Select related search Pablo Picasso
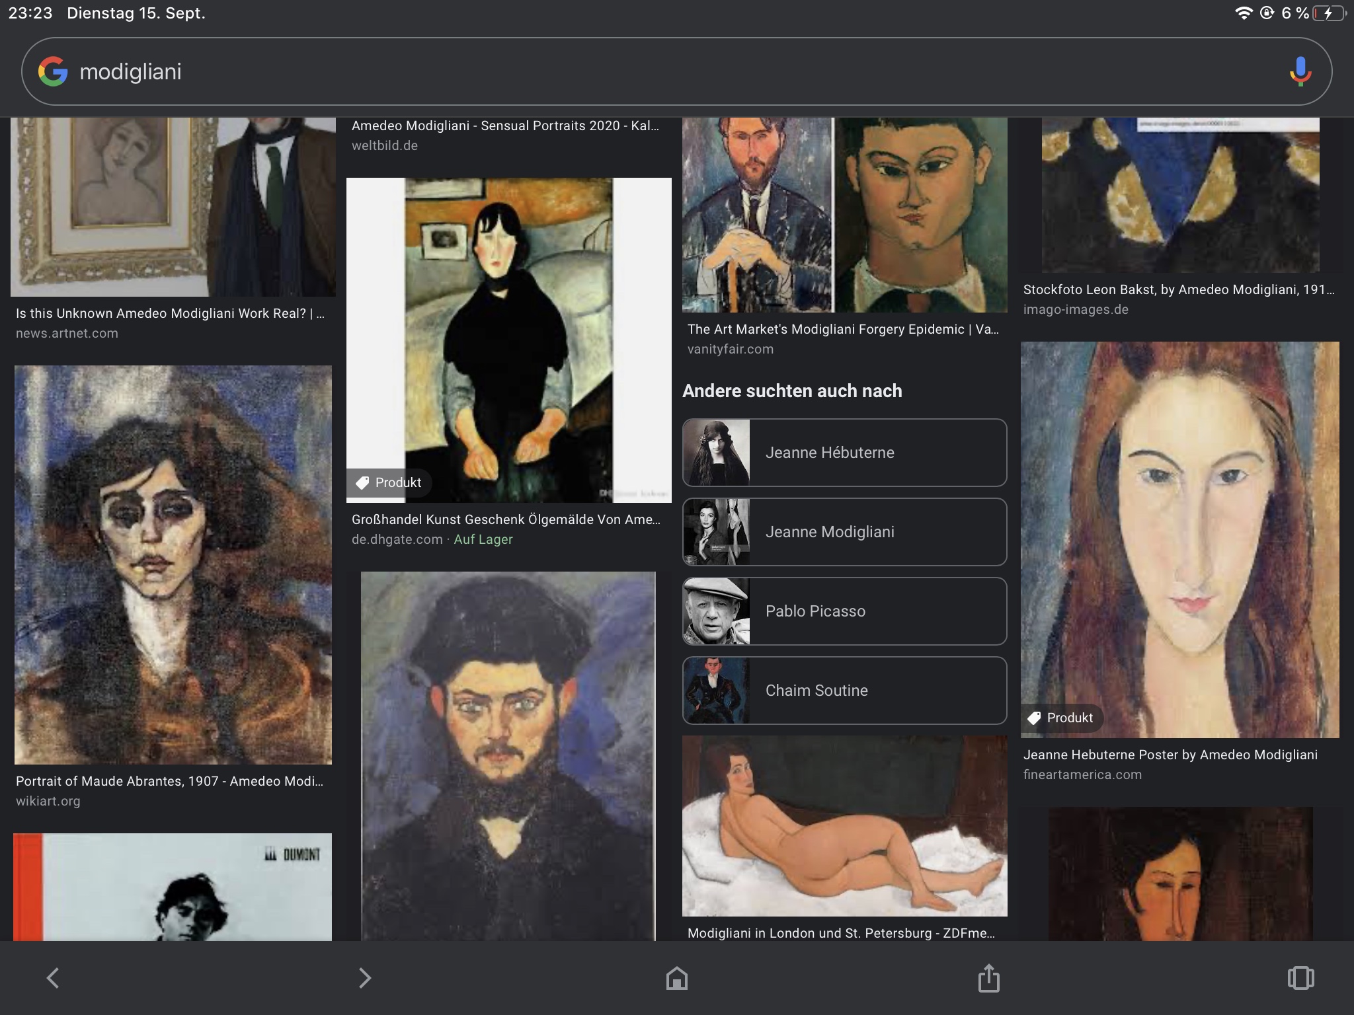Image resolution: width=1354 pixels, height=1015 pixels. pos(844,611)
